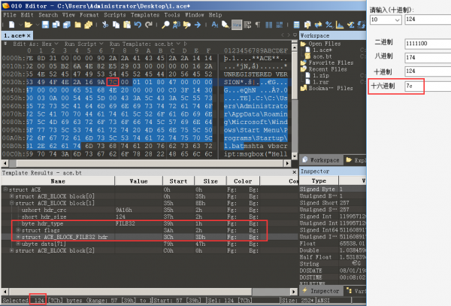Open the Scripts menu
The height and width of the screenshot is (306, 451).
[113, 14]
